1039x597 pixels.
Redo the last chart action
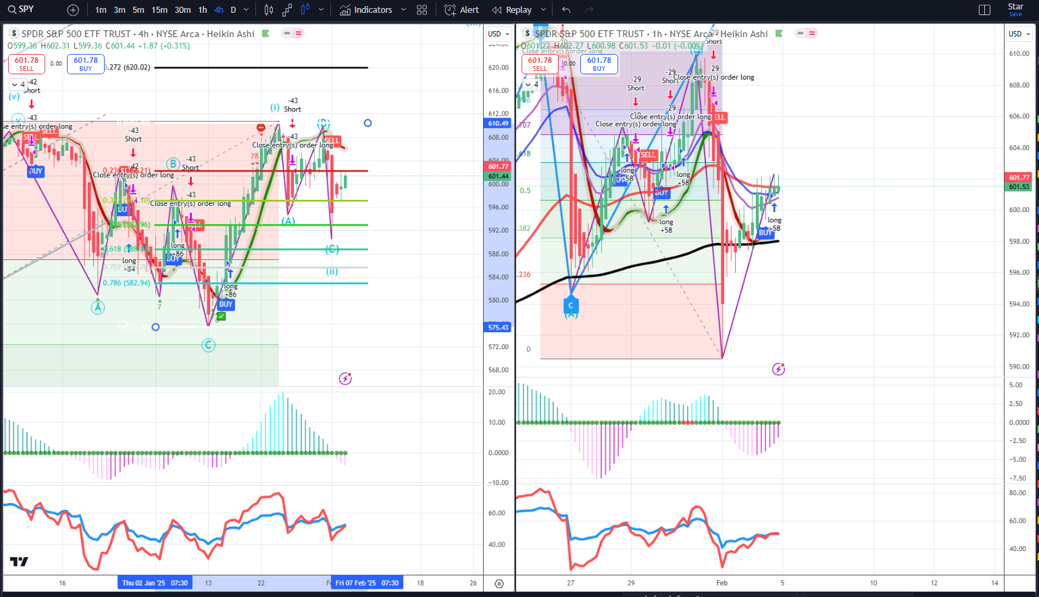coord(589,10)
